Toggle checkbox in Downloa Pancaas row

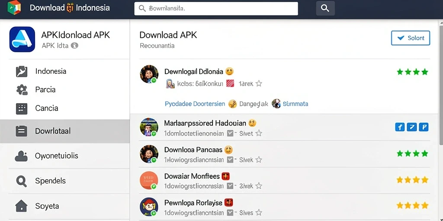[230, 160]
